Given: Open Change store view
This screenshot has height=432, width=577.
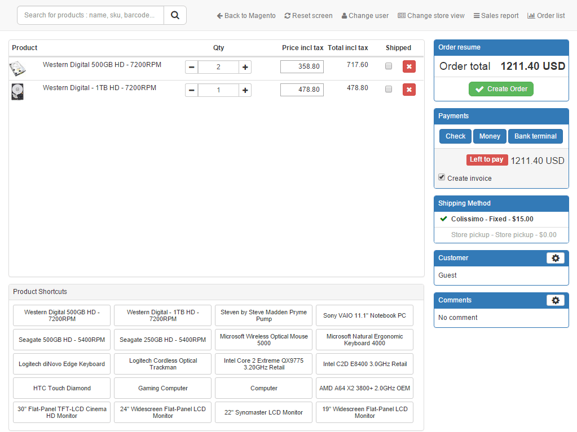Looking at the screenshot, I should [431, 15].
